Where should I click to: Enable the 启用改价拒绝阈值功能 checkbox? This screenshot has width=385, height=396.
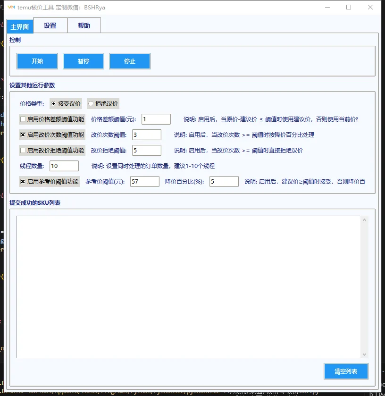pos(23,150)
